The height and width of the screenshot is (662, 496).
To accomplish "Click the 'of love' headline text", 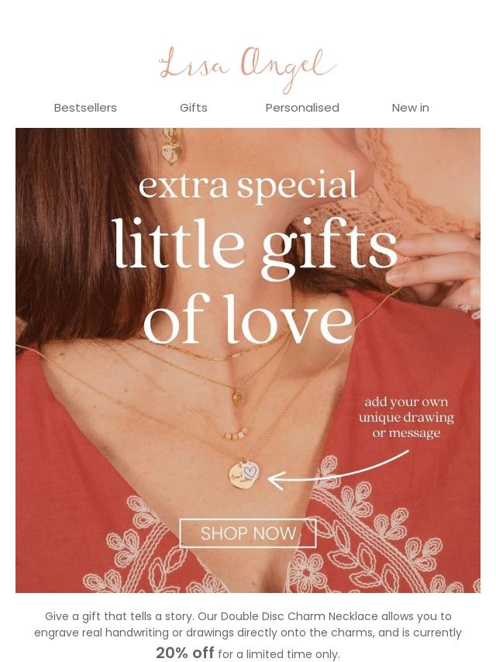I will pyautogui.click(x=248, y=319).
